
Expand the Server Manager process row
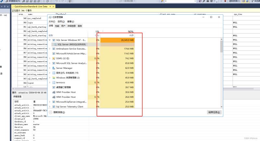coord(50,68)
